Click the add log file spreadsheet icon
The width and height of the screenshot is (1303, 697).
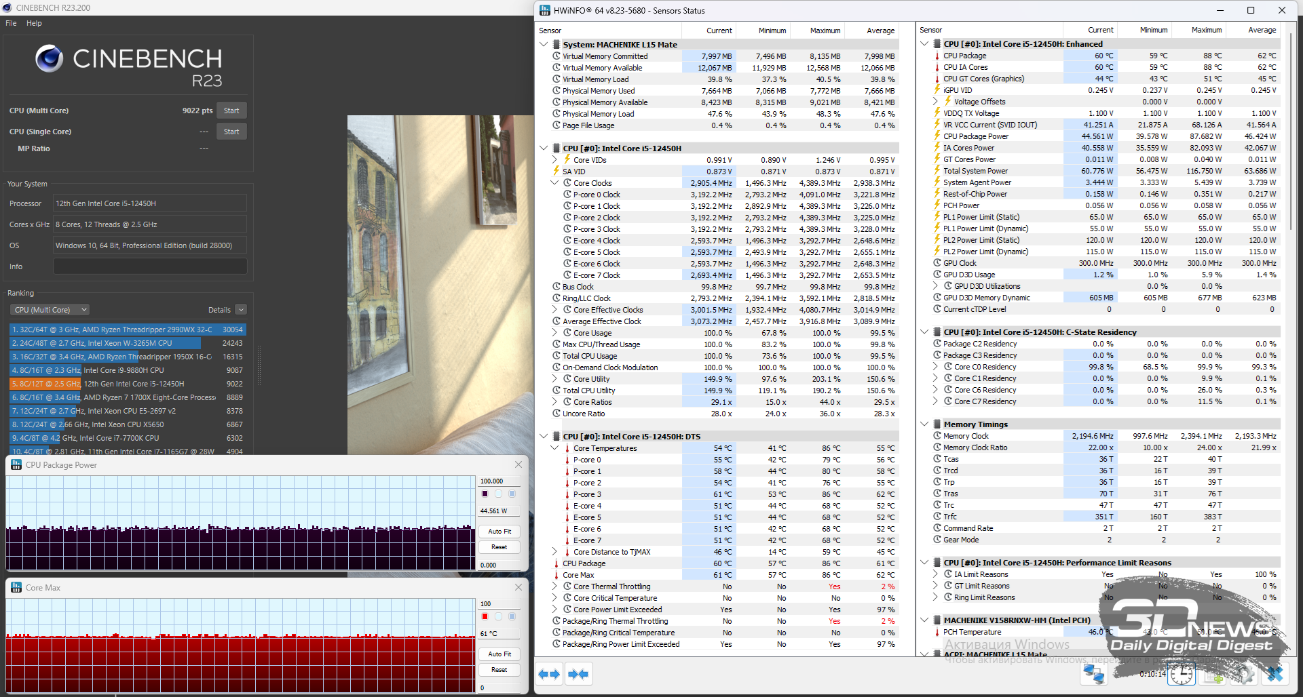[1213, 674]
